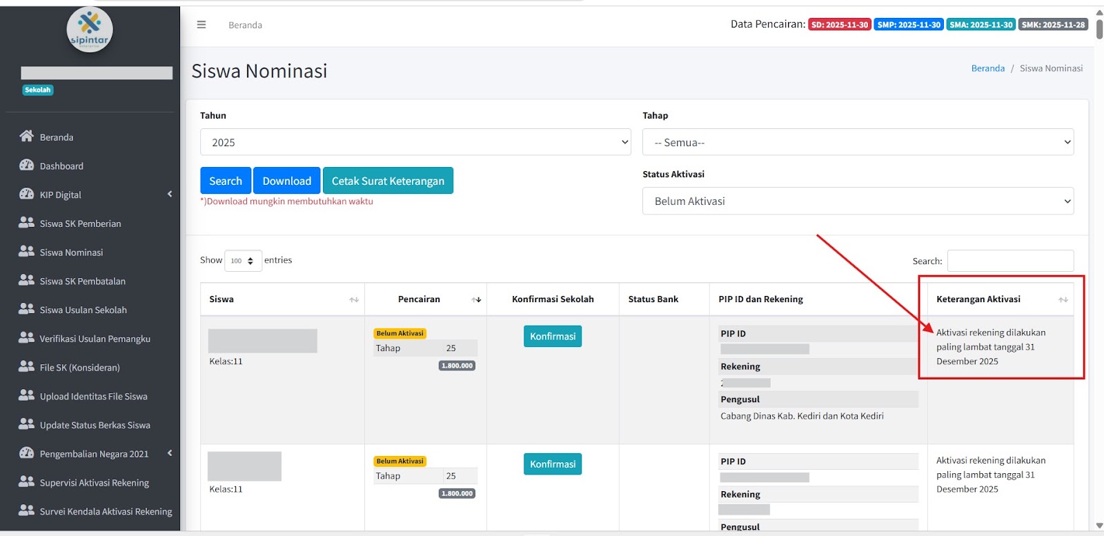Click Konfirmasi for the first student row
Viewport: 1104px width, 536px height.
[553, 336]
